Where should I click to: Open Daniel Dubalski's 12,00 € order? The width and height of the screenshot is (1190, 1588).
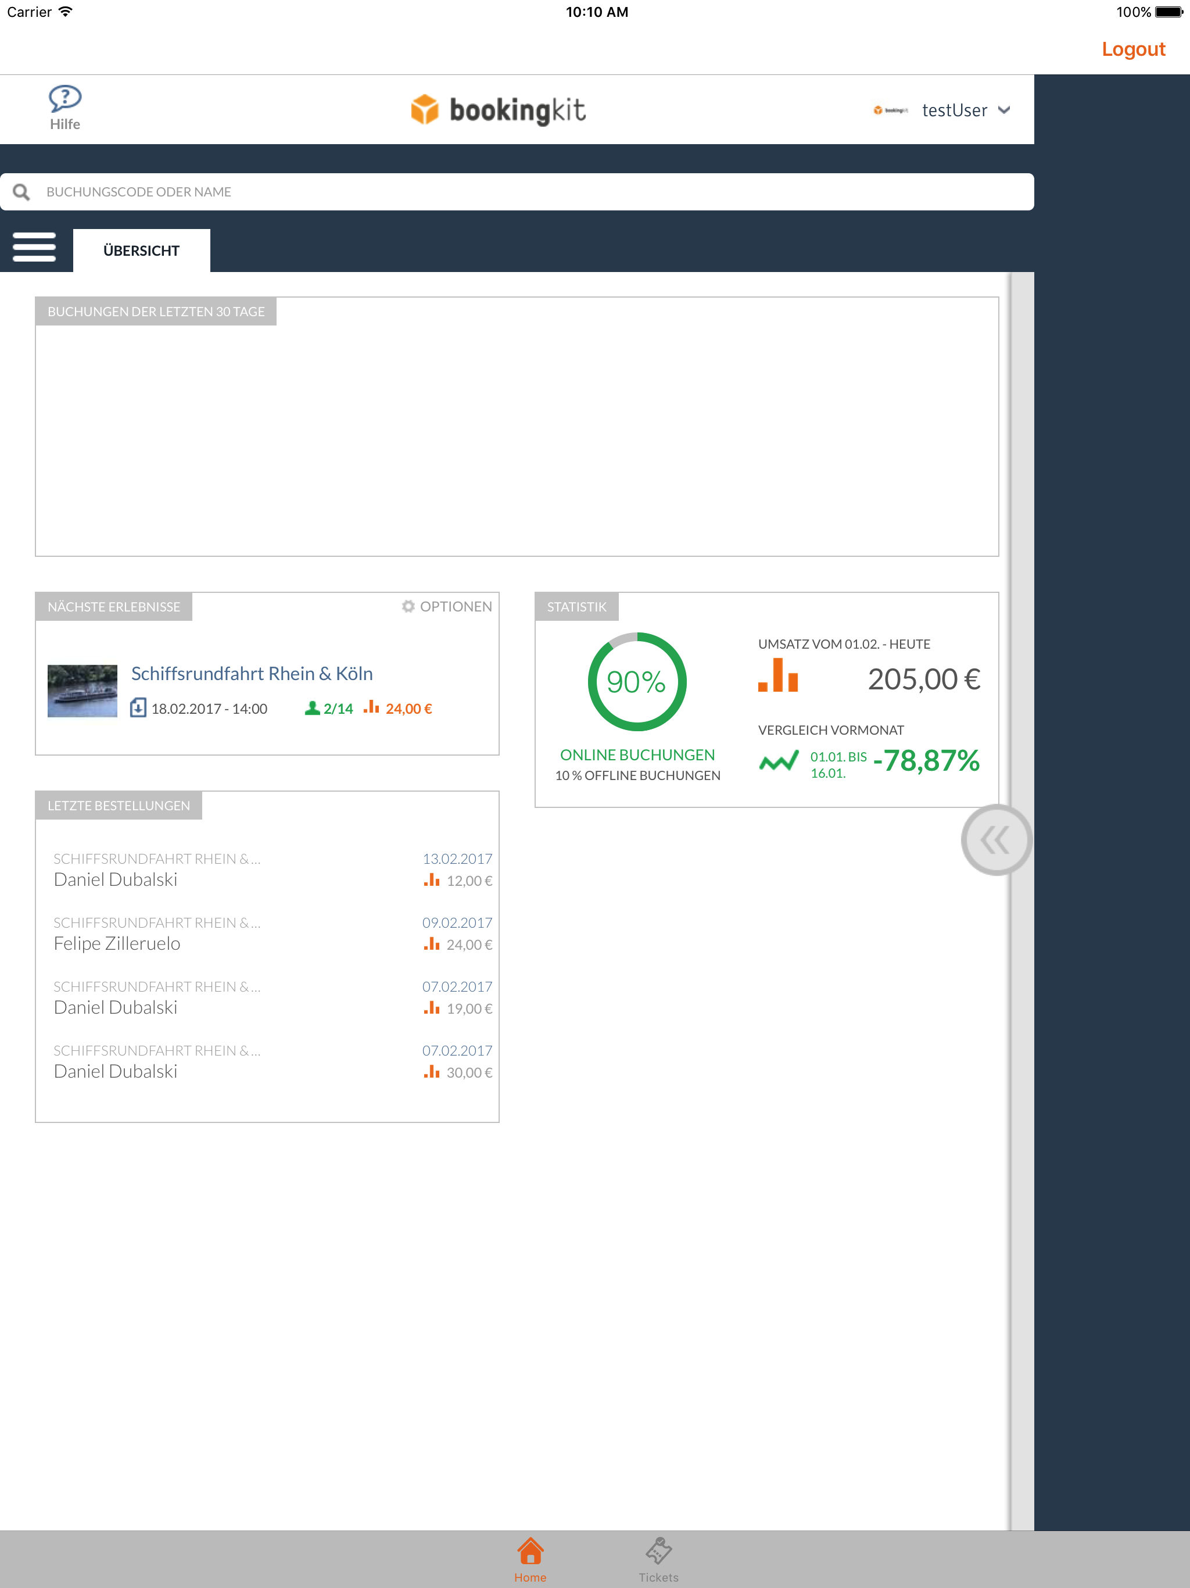(273, 870)
